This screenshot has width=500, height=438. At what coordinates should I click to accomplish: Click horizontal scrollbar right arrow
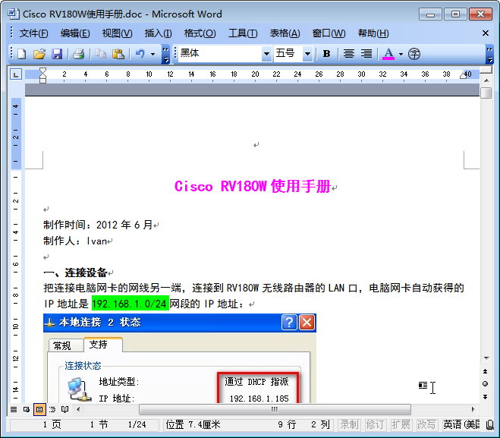pyautogui.click(x=473, y=409)
